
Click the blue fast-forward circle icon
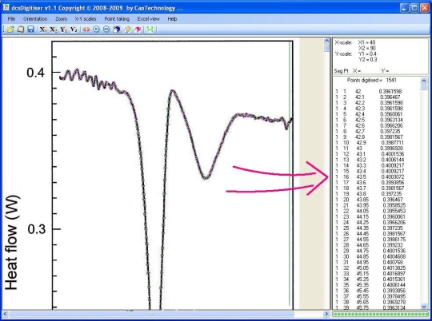tap(106, 30)
